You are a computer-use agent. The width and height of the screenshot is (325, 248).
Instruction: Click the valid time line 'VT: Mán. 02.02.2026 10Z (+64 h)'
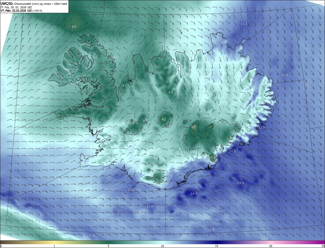tap(21, 11)
